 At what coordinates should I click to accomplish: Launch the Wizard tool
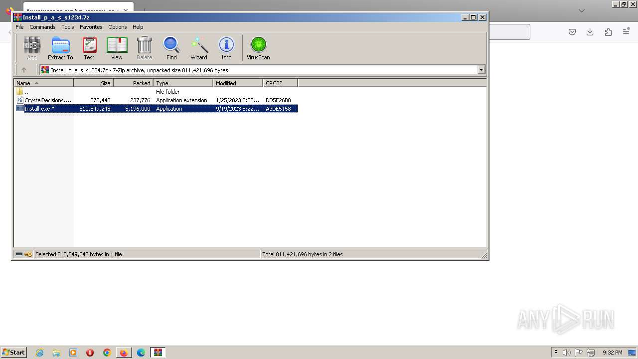[199, 48]
